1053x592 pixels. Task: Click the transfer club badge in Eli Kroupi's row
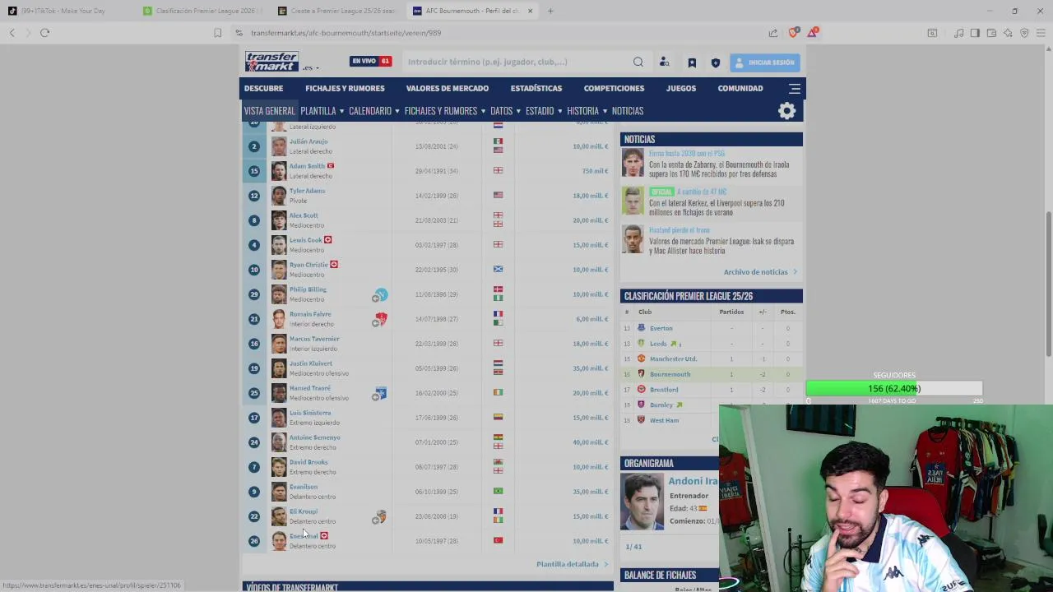click(380, 516)
